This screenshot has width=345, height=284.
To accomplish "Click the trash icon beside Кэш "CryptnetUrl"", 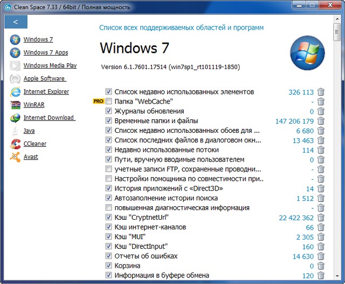I will click(x=321, y=218).
